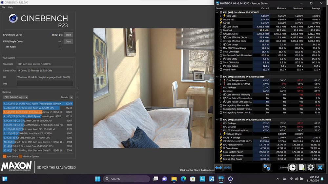Start the CPU (Multi Core) benchmark
The height and width of the screenshot is (184, 328).
click(69, 35)
